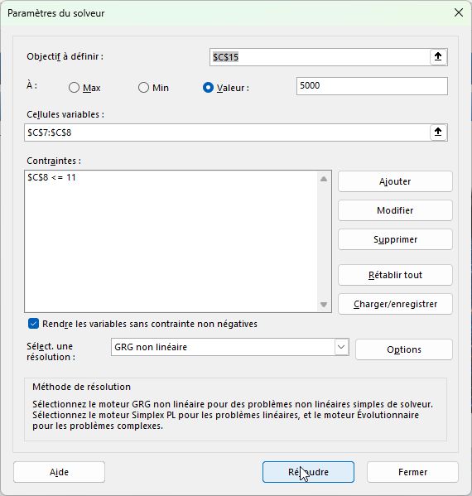Click the Résoudre button
This screenshot has width=472, height=496.
[308, 472]
